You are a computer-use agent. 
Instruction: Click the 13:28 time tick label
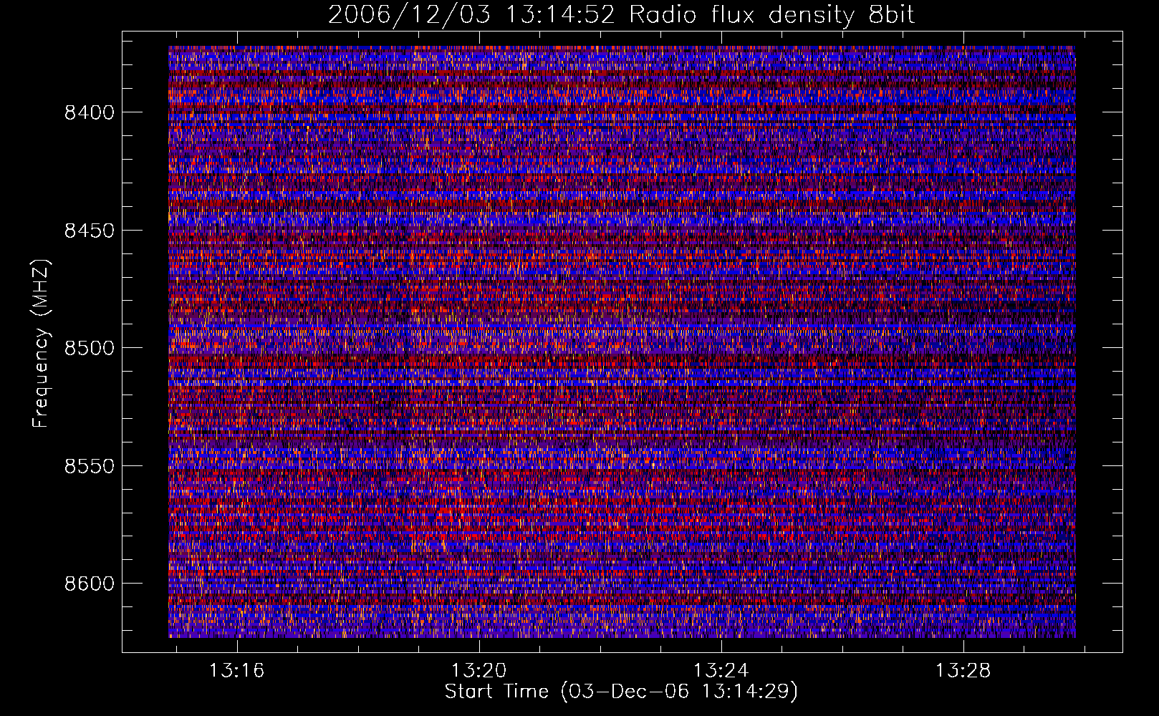coord(963,671)
